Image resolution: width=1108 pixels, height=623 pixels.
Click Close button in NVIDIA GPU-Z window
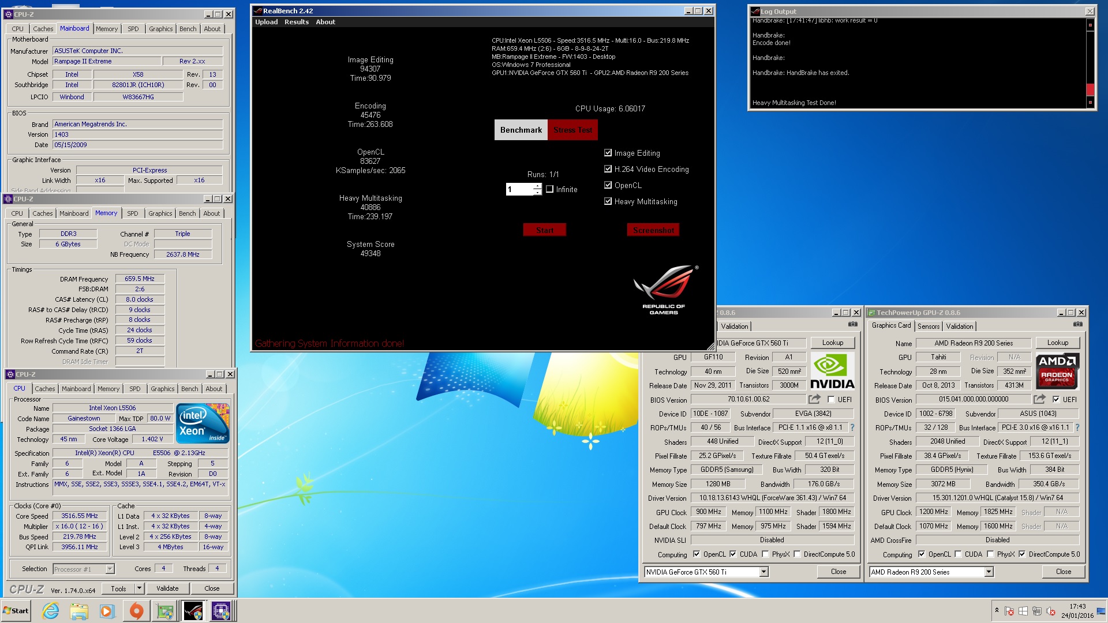[x=839, y=572]
